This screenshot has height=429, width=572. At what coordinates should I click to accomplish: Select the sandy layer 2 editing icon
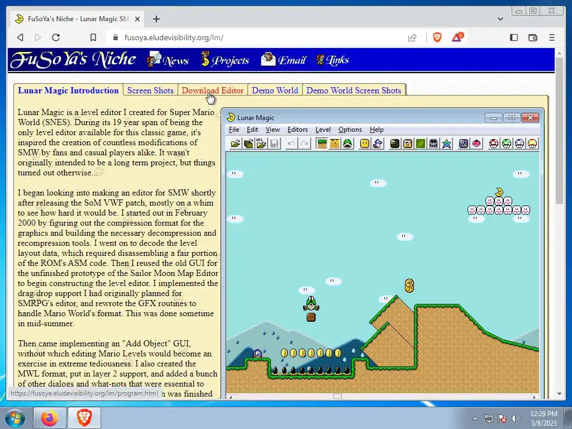335,144
